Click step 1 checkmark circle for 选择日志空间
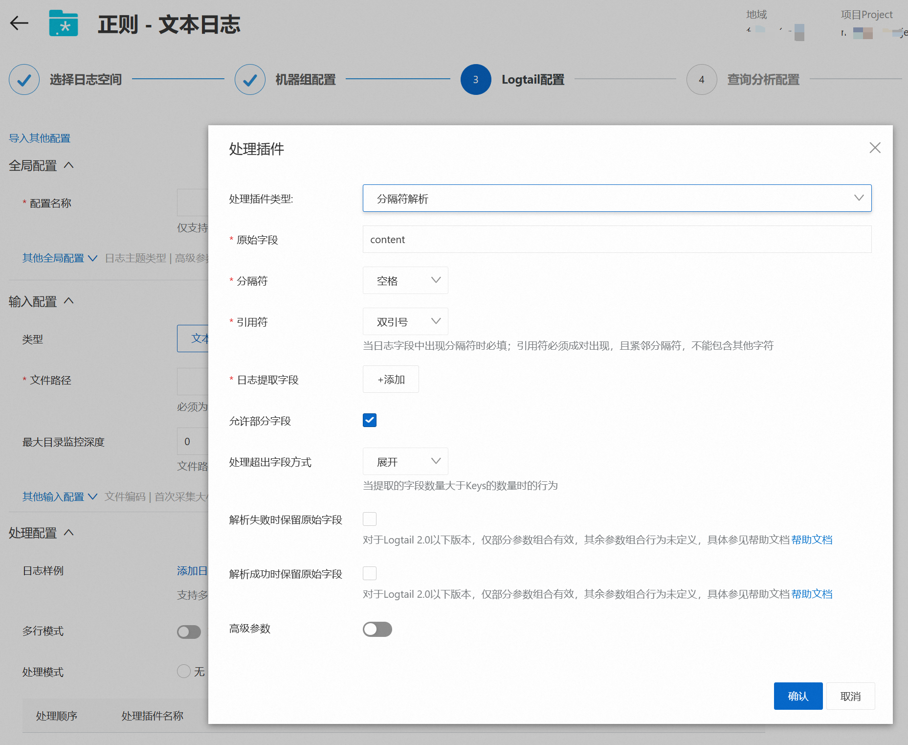908x745 pixels. point(24,79)
